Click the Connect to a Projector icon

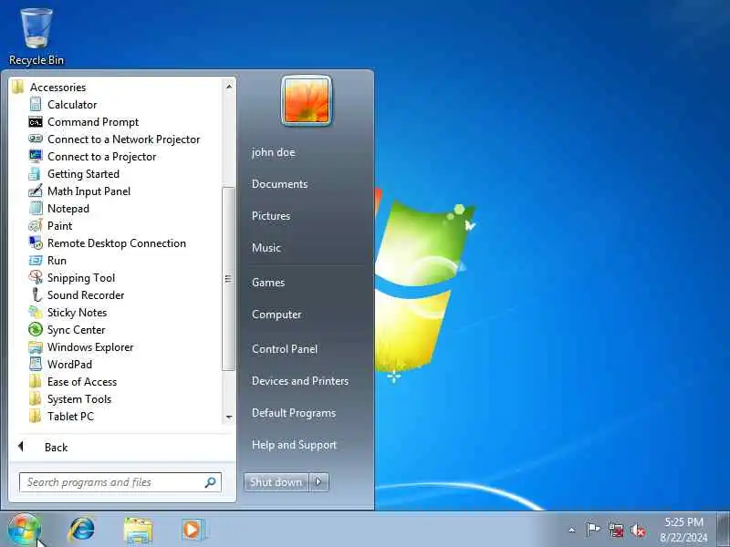pos(36,156)
